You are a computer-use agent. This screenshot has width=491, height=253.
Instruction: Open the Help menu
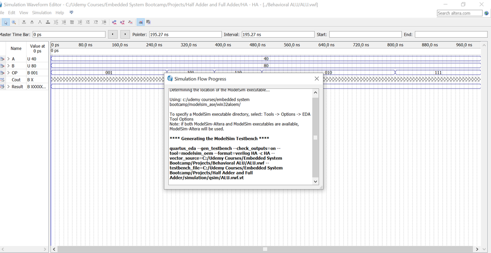point(60,13)
